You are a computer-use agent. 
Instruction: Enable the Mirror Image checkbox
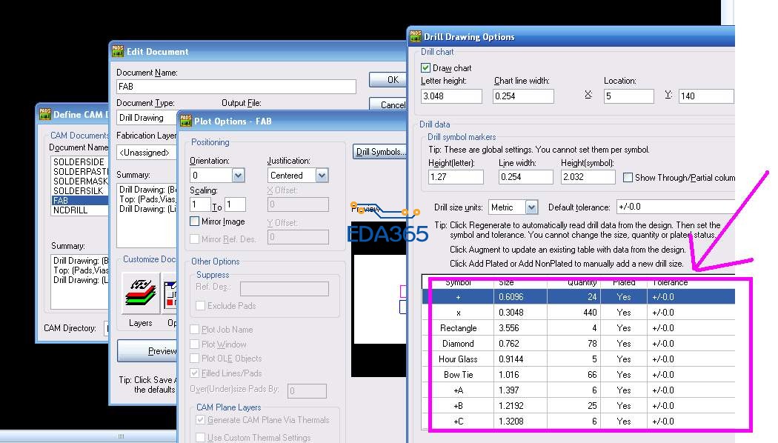194,221
